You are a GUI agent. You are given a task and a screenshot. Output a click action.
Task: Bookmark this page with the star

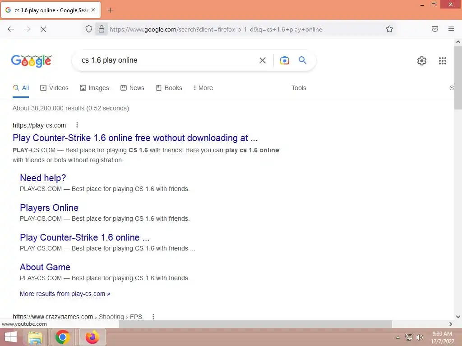coord(389,29)
